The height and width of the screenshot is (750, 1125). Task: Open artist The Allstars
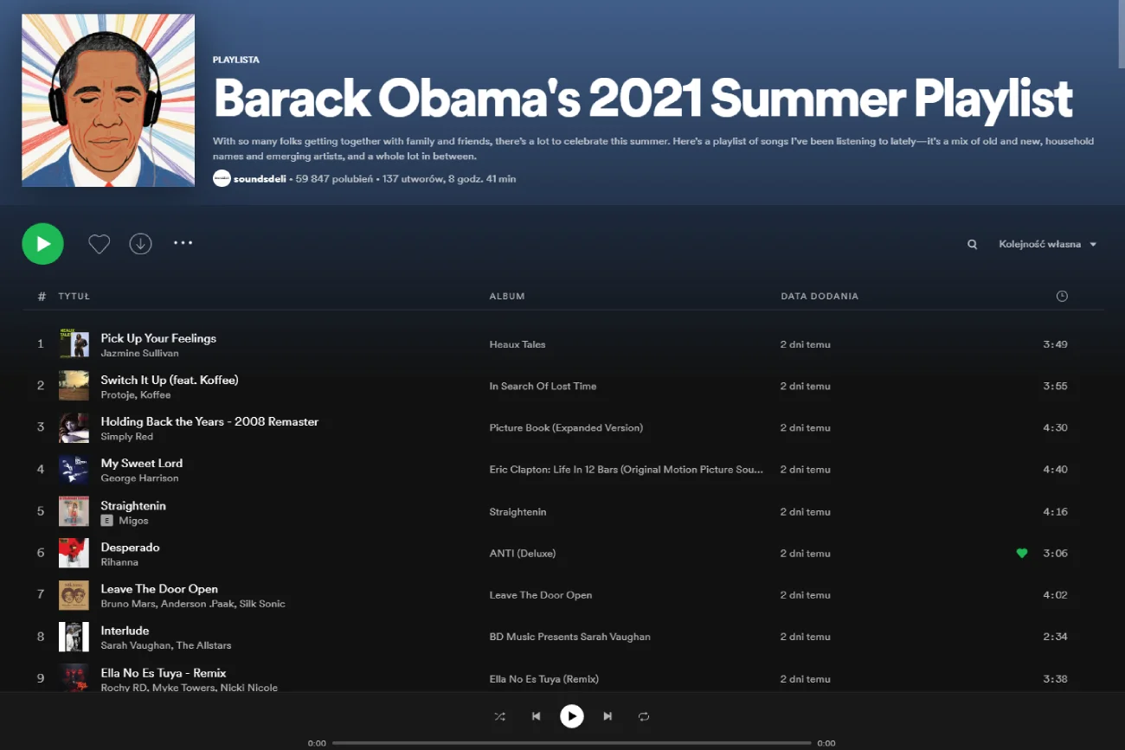pyautogui.click(x=204, y=645)
